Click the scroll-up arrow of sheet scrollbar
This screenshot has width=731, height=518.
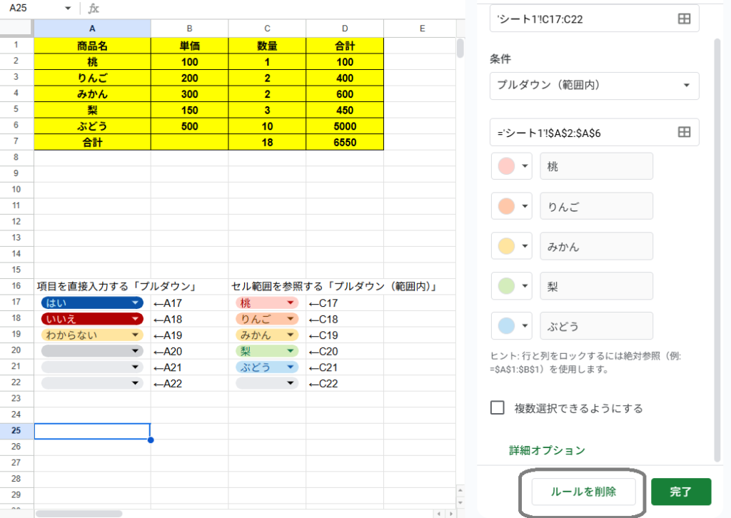460,490
